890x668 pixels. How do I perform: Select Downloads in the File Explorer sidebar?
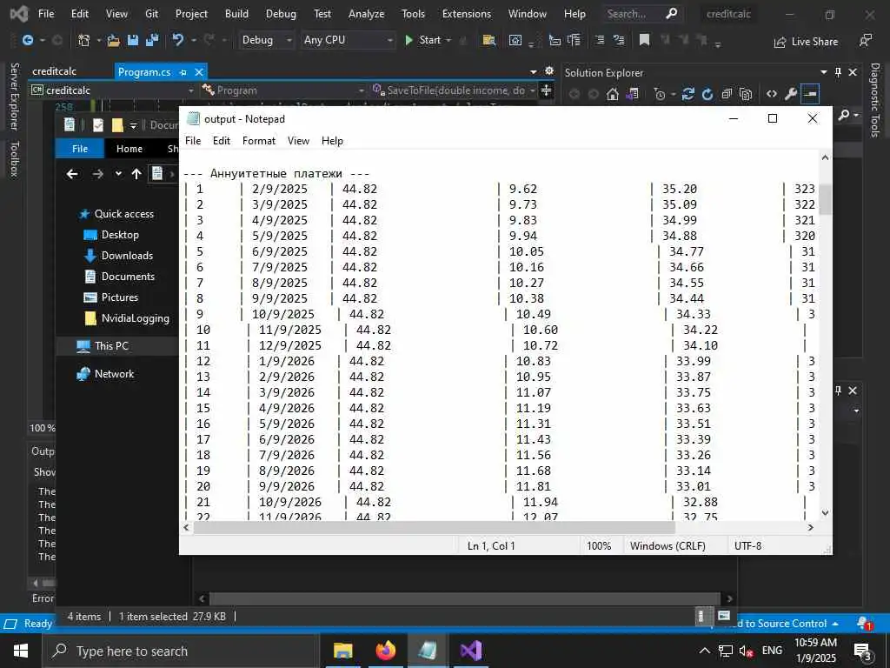point(118,256)
